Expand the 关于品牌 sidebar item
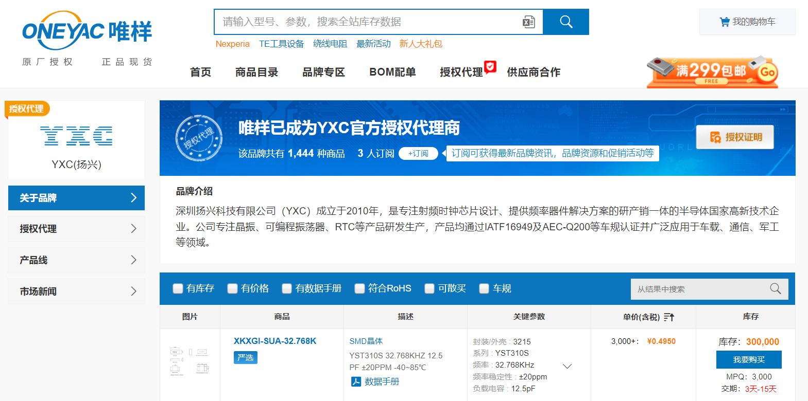 76,198
